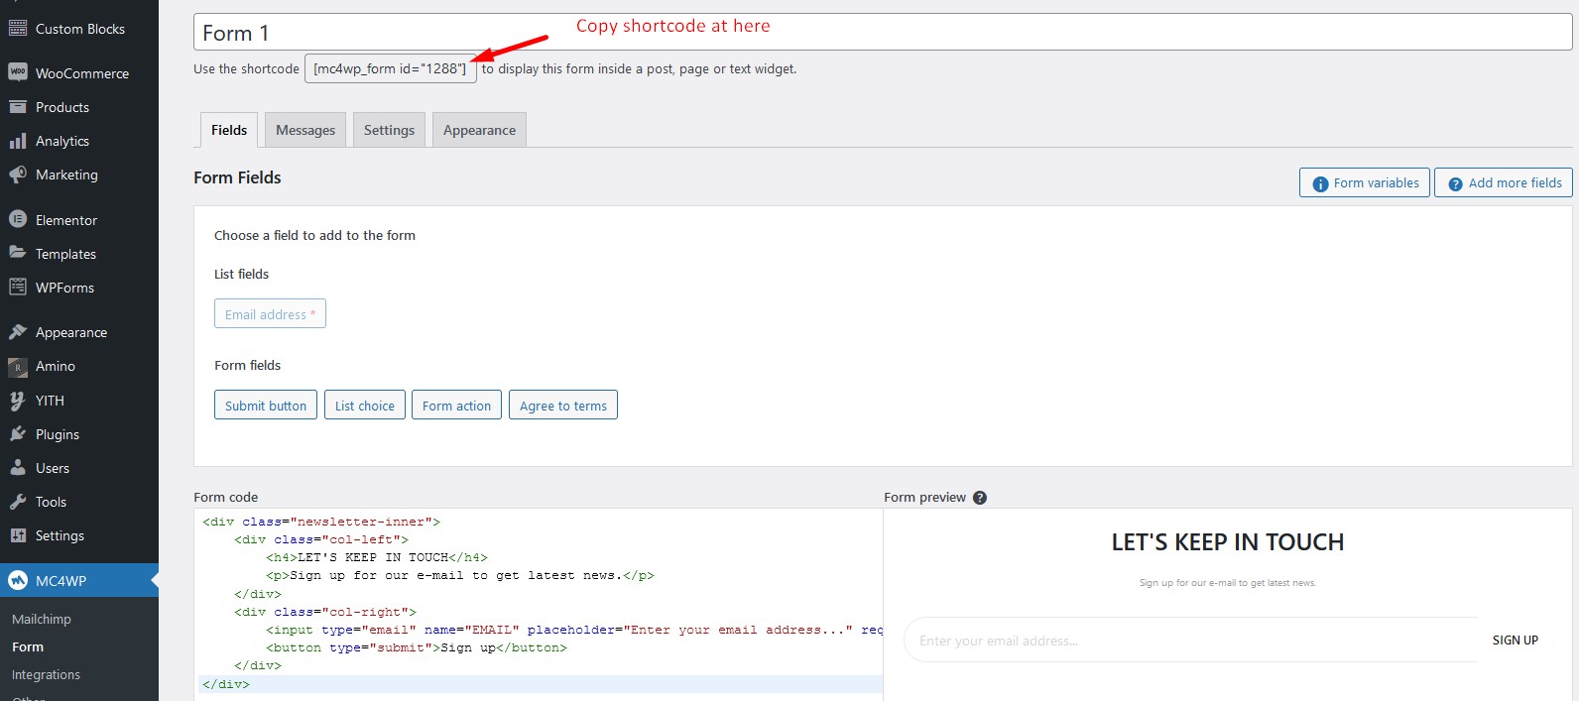Open the MC4WP icon menu
The width and height of the screenshot is (1579, 701).
click(17, 581)
